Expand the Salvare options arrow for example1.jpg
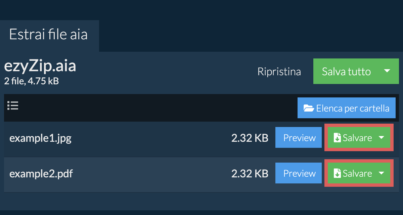 tap(381, 138)
